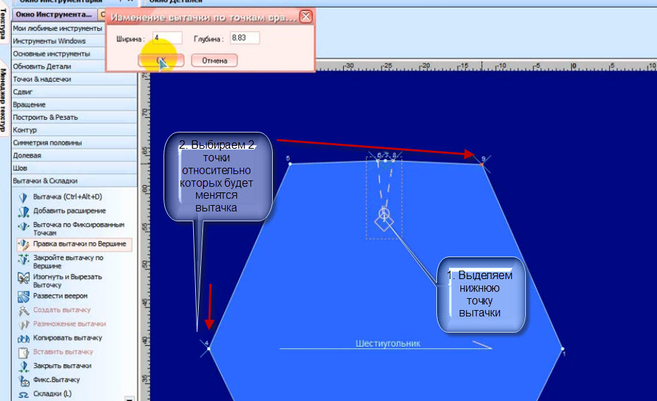Open the Менеджер текстур side tab
Screen dimensions: 657x401
[3, 100]
